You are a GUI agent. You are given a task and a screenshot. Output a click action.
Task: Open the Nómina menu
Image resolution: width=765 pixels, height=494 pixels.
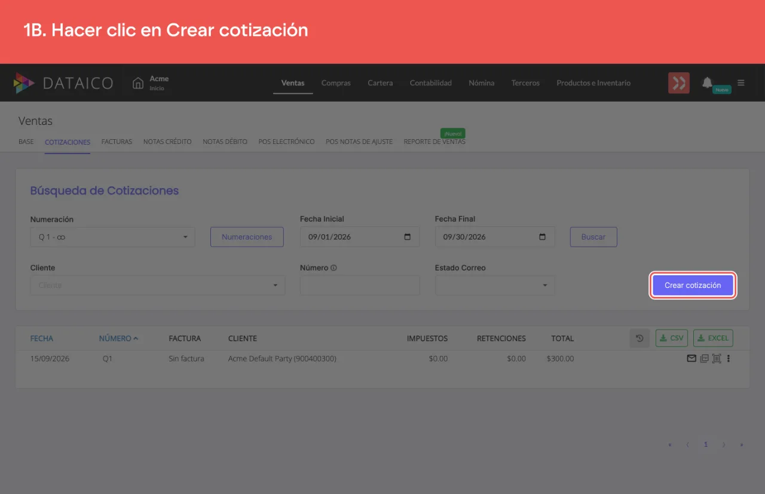point(482,83)
